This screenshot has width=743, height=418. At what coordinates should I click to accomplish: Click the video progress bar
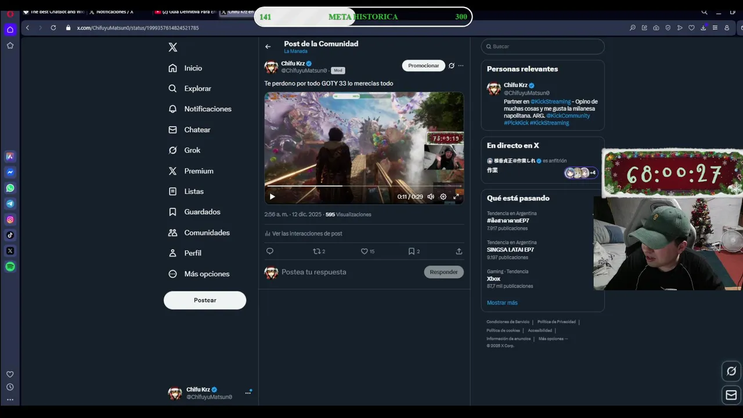point(364,186)
